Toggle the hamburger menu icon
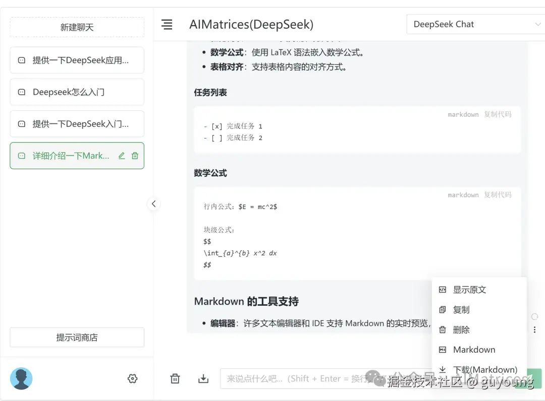Screen dimensions: 545x401 (x=167, y=24)
